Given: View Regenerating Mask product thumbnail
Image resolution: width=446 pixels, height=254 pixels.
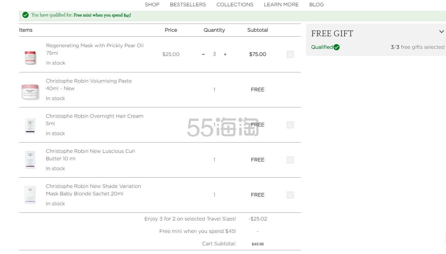Looking at the screenshot, I should (x=30, y=57).
